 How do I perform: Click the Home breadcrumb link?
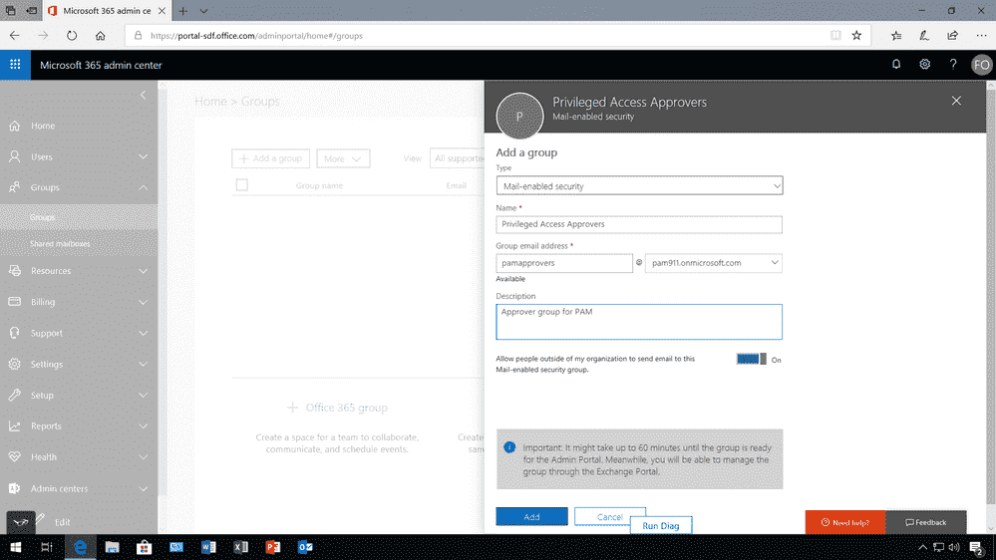(x=211, y=102)
